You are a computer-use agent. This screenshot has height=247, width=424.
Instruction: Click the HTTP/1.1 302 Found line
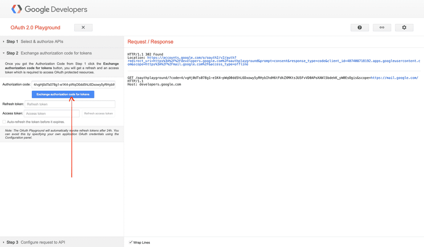tap(145, 54)
